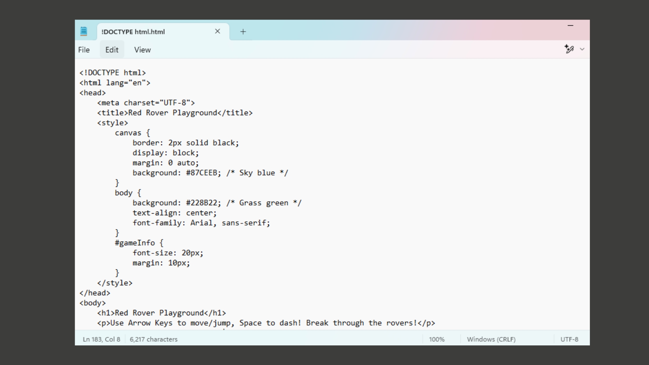Minimize the Notepad window
Image resolution: width=649 pixels, height=365 pixels.
(x=570, y=25)
